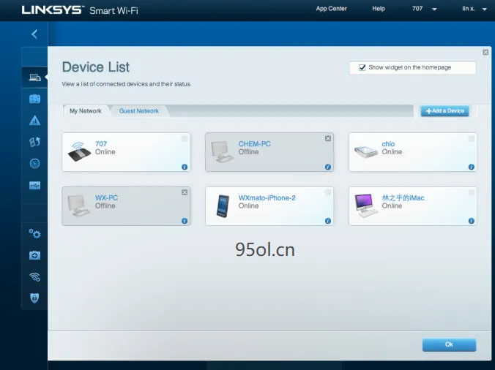The width and height of the screenshot is (495, 370).
Task: Open External Storage sidebar icon
Action: point(34,186)
